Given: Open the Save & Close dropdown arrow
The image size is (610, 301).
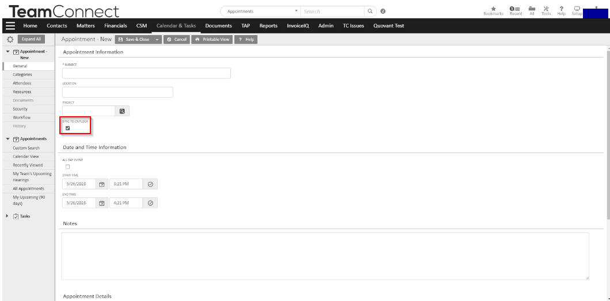Looking at the screenshot, I should [x=157, y=39].
